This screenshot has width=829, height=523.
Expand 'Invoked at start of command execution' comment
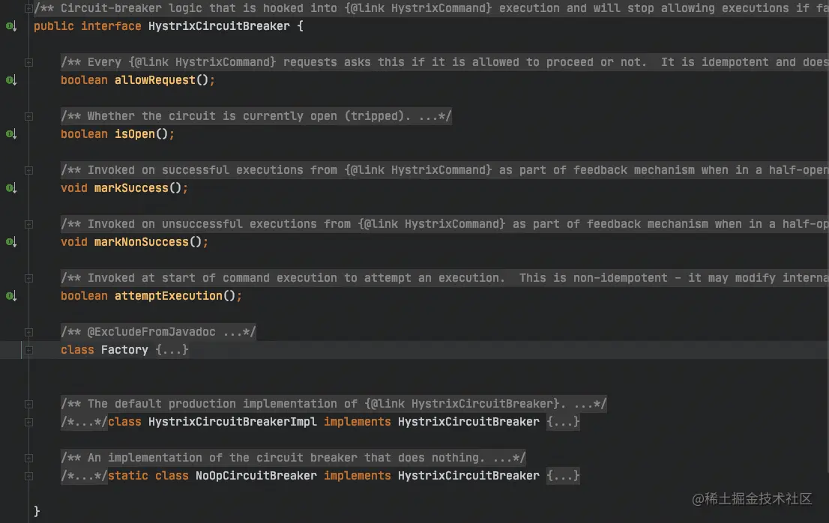coord(28,278)
